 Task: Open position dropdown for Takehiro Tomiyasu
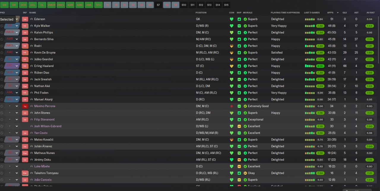coord(17,173)
